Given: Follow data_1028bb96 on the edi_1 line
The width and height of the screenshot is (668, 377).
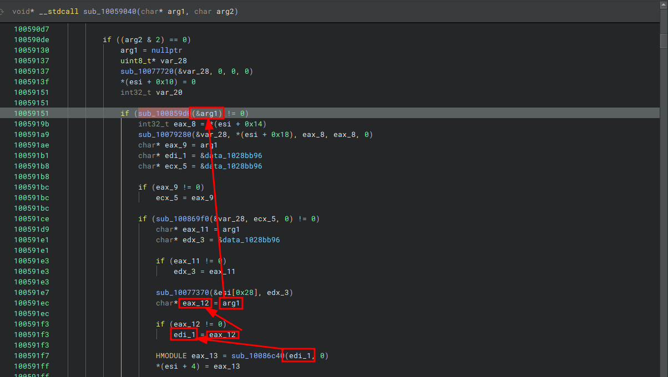Looking at the screenshot, I should [234, 156].
